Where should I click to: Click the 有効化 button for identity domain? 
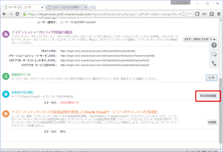(212, 122)
